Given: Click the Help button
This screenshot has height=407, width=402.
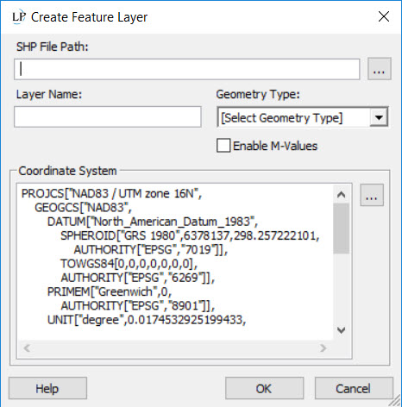Looking at the screenshot, I should pos(47,388).
